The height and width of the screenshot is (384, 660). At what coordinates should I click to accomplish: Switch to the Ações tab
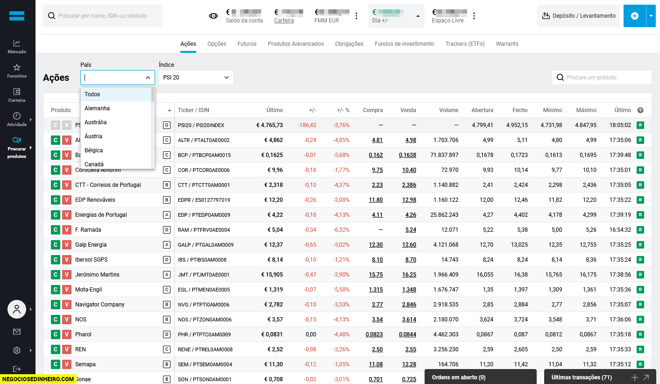188,44
